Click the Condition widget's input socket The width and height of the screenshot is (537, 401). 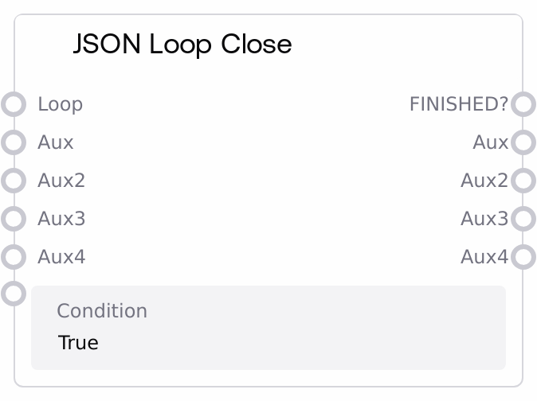click(14, 294)
